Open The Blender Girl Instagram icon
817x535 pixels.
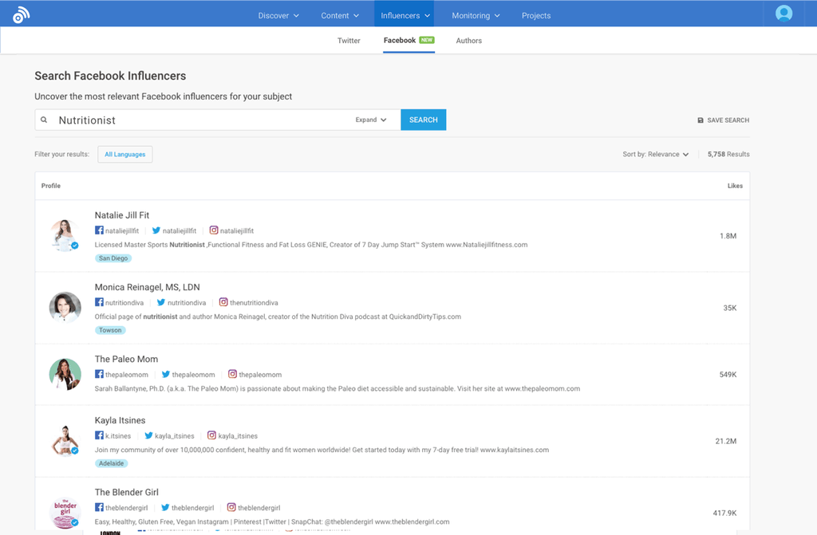click(x=231, y=507)
